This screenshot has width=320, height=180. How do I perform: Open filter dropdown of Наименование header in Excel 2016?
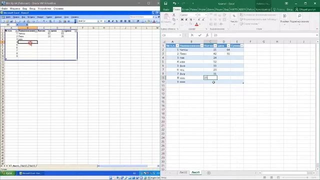pos(202,45)
